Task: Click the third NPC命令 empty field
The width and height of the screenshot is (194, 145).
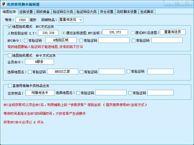Action: 167,40
